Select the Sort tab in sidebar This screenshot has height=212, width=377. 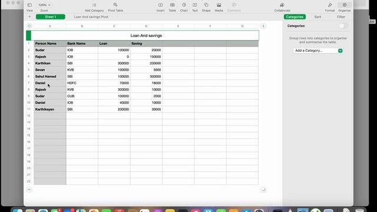pyautogui.click(x=318, y=17)
